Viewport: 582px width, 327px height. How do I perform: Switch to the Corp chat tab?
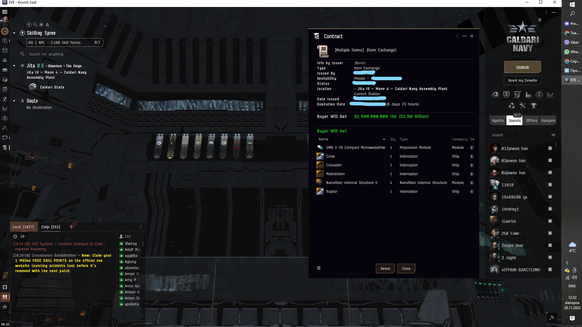pos(51,227)
